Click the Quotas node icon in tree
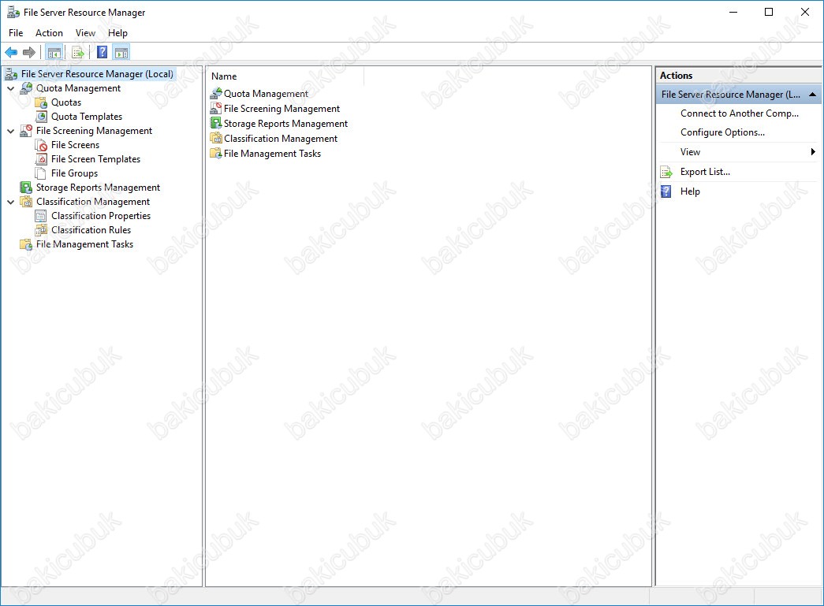824x606 pixels. (41, 102)
